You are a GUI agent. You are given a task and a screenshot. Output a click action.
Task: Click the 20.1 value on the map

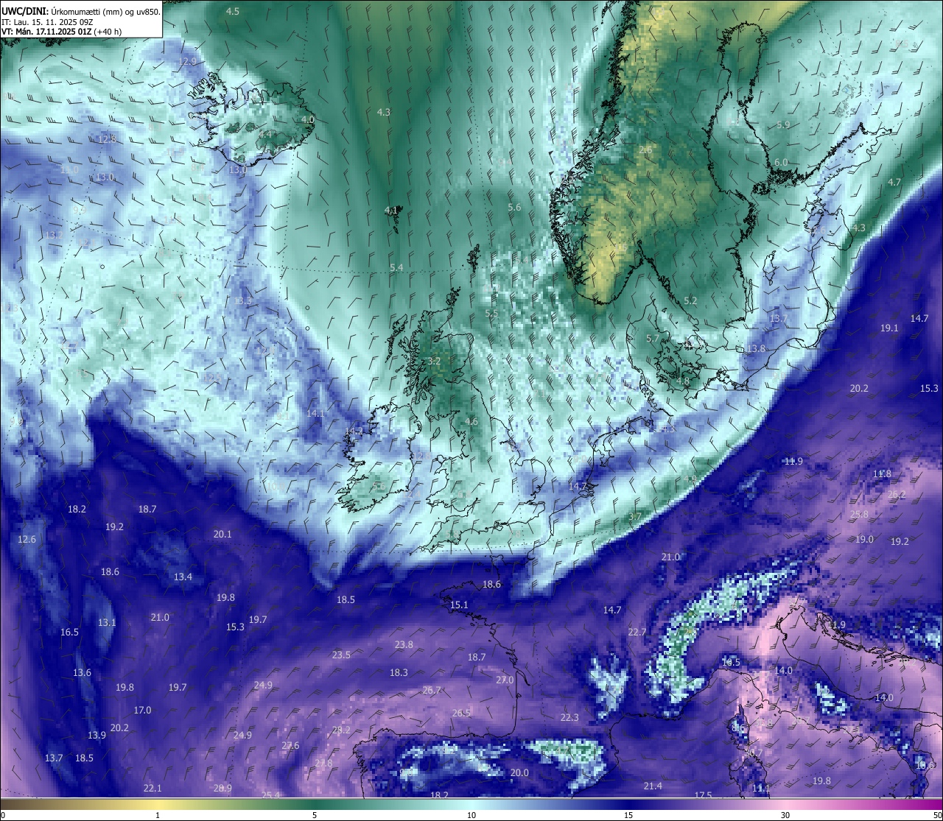(x=222, y=534)
